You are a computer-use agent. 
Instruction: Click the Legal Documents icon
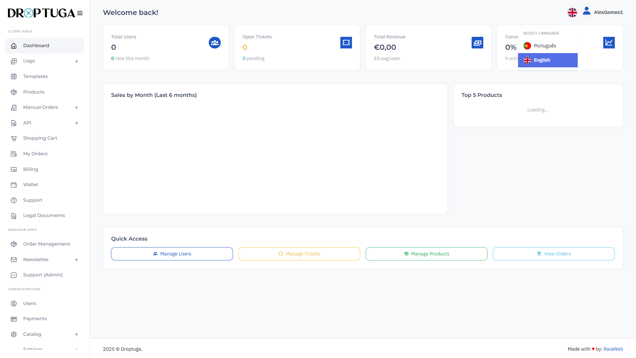14,216
